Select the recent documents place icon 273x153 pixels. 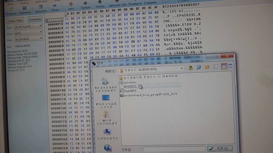click(x=105, y=82)
